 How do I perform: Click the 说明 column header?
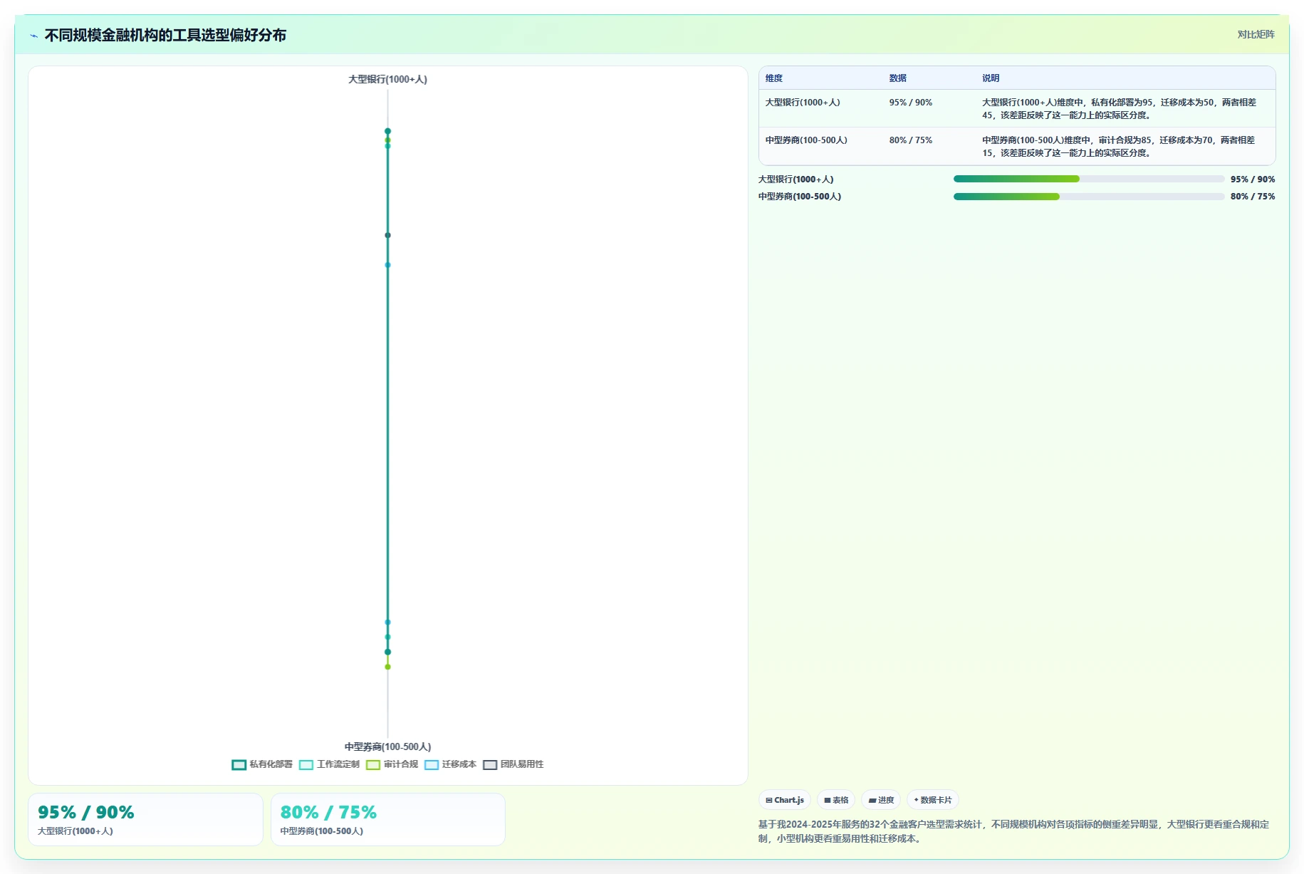tap(991, 78)
